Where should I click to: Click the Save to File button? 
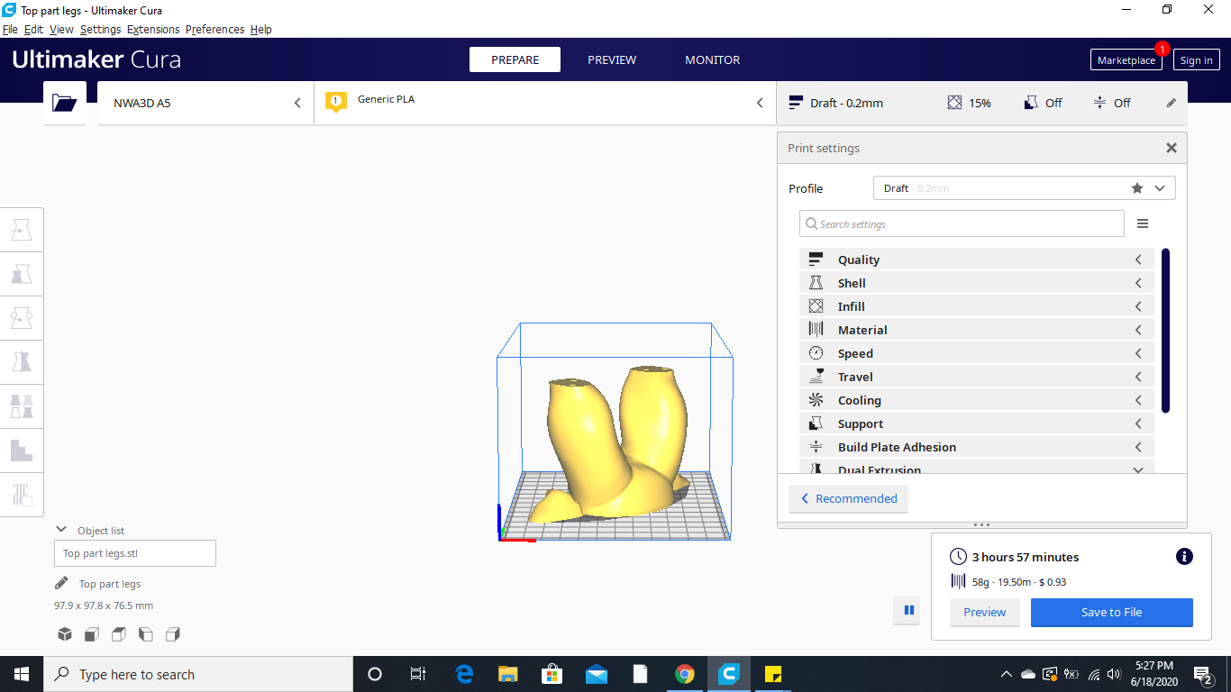tap(1111, 613)
